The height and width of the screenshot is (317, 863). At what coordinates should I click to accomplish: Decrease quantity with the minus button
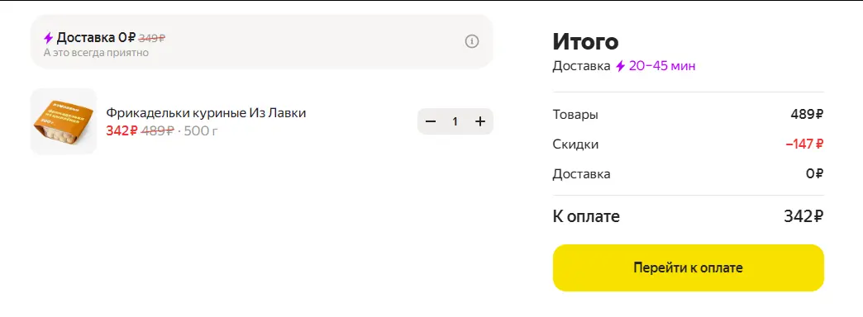[431, 121]
